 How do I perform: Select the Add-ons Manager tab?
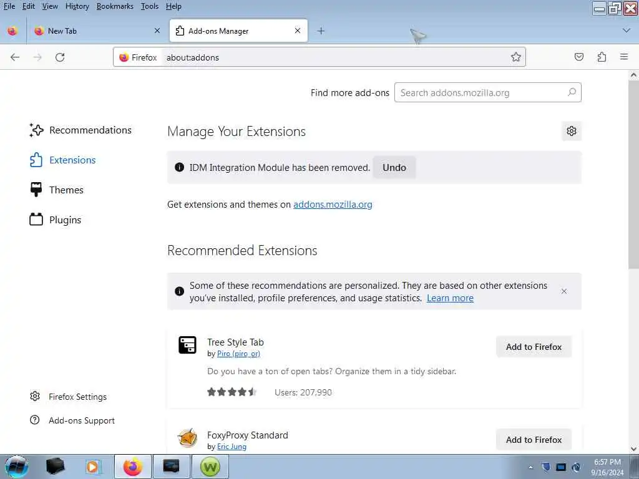(238, 31)
